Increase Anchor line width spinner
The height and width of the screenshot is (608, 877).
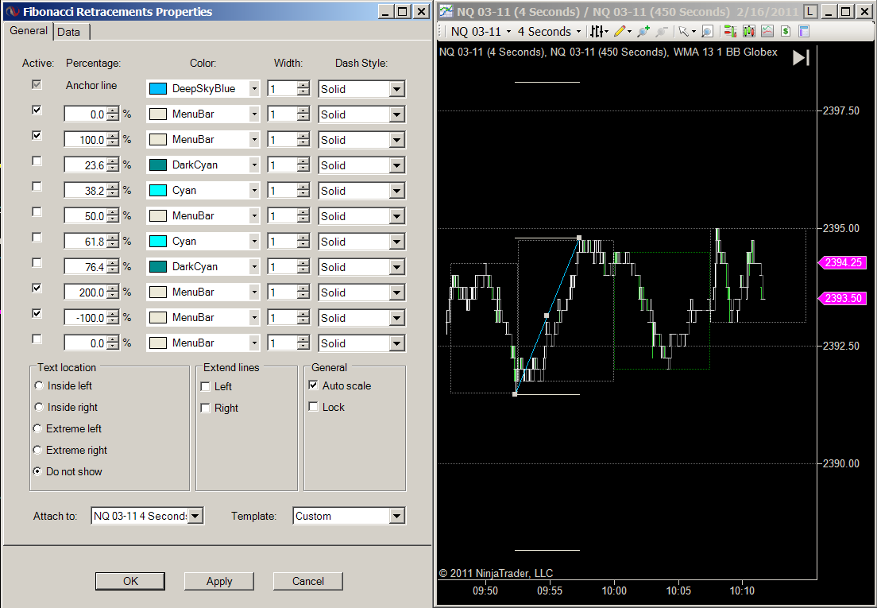pos(303,85)
